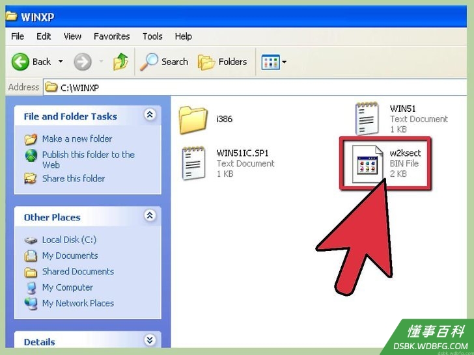Open the Tools menu
Screen dimensions: 474x355
tap(152, 36)
